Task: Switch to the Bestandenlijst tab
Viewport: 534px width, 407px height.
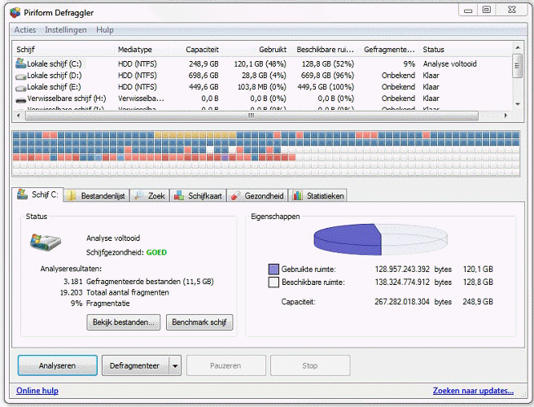Action: pyautogui.click(x=96, y=196)
